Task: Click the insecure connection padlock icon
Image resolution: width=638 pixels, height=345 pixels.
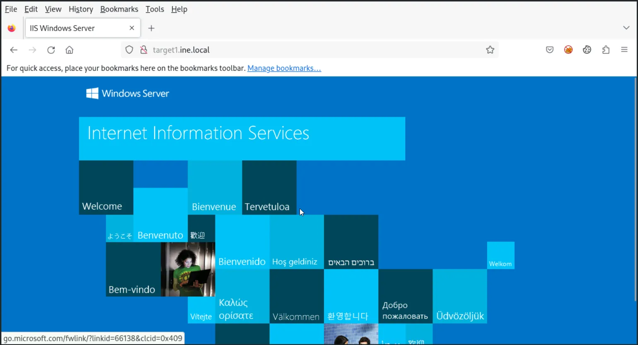Action: (x=144, y=50)
